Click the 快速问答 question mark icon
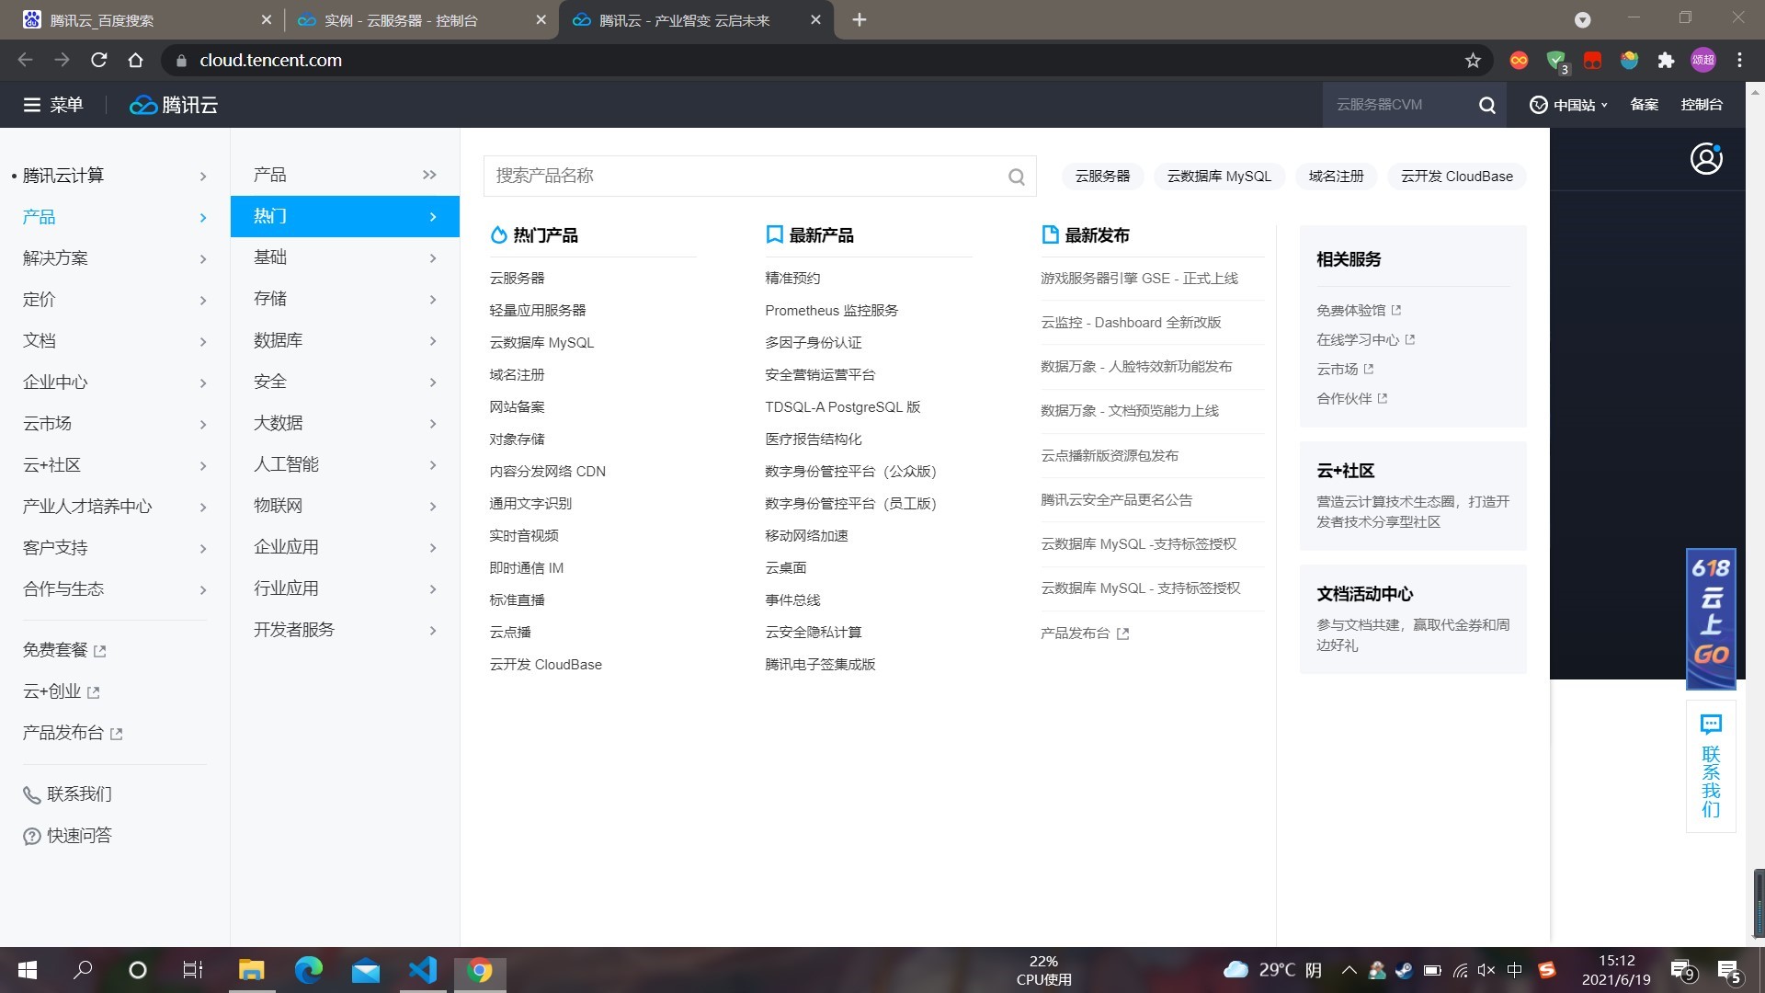1765x993 pixels. tap(31, 837)
